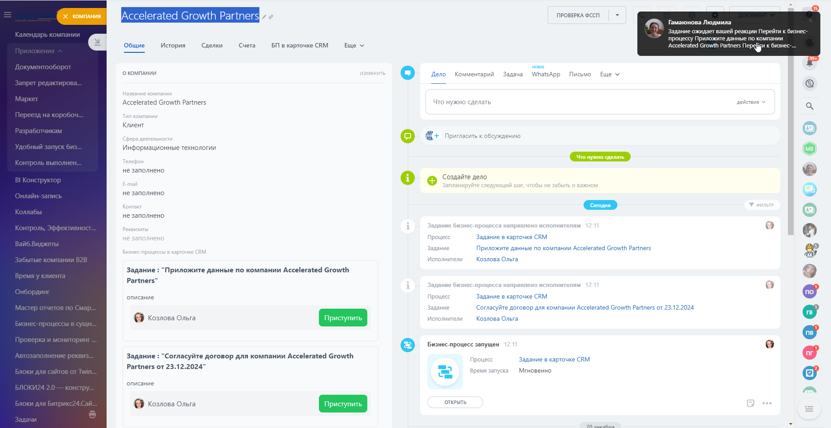Image resolution: width=831 pixels, height=428 pixels.
Task: Click the copy-link icon next to the title
Action: [x=271, y=17]
